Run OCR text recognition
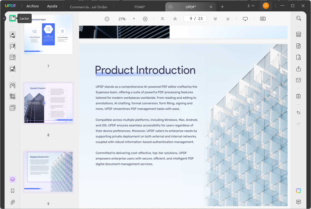311x209 pixels. tap(298, 34)
